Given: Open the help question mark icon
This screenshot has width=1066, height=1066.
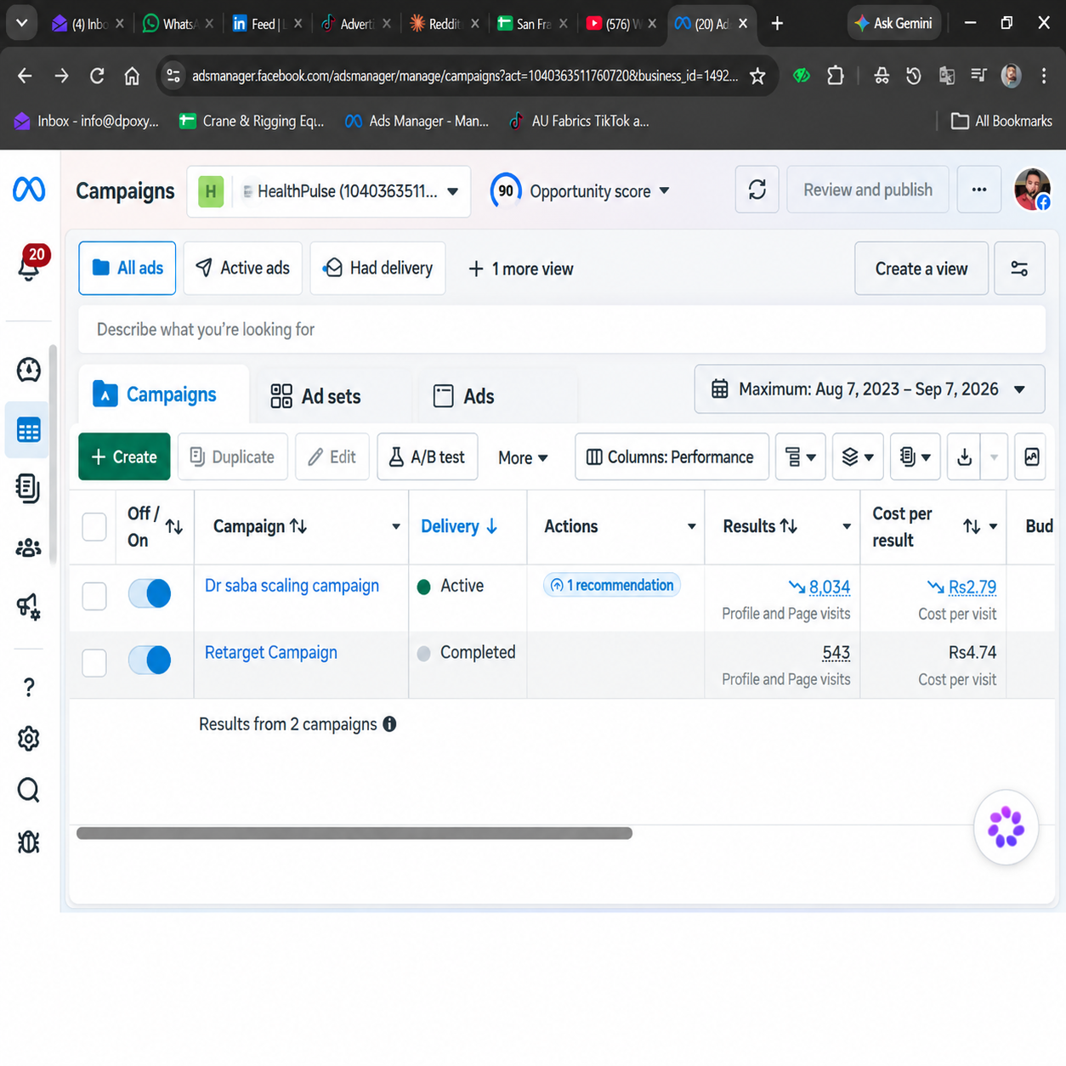Looking at the screenshot, I should click(29, 687).
